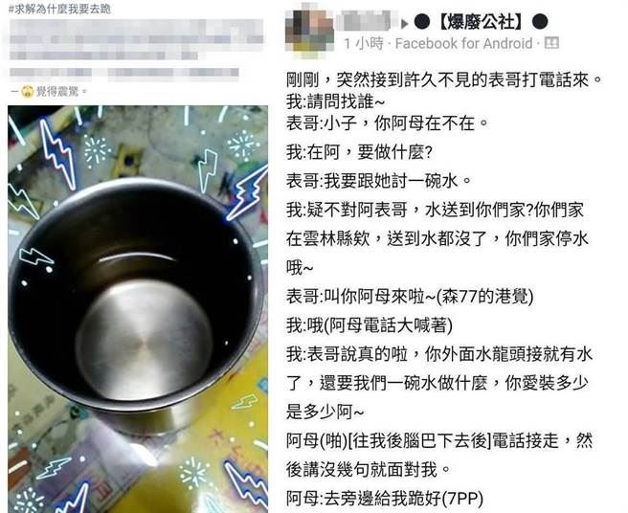Open the stainless steel mug photo

[138, 309]
